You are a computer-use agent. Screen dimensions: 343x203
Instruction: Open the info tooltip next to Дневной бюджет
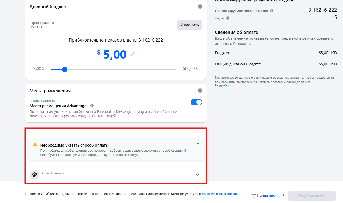click(x=200, y=6)
